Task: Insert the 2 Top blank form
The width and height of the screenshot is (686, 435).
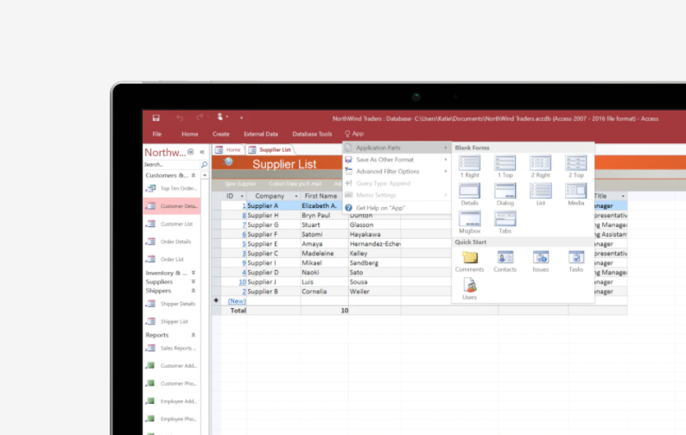Action: tap(575, 167)
